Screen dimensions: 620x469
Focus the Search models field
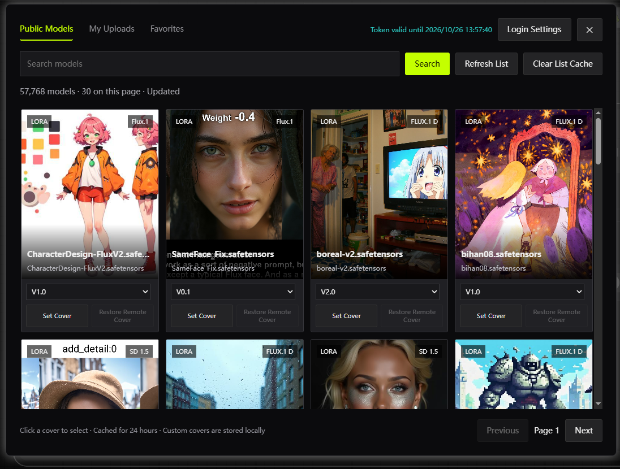click(209, 64)
